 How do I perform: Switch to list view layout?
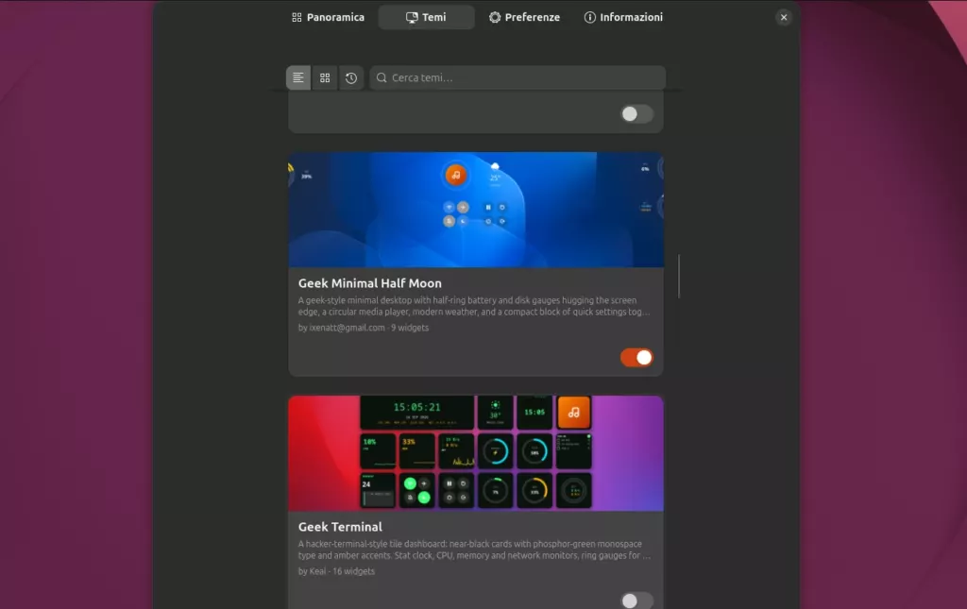click(x=297, y=77)
